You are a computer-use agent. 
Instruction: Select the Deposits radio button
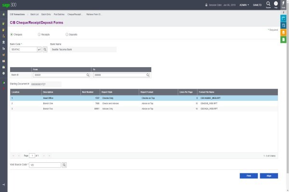tap(67, 35)
